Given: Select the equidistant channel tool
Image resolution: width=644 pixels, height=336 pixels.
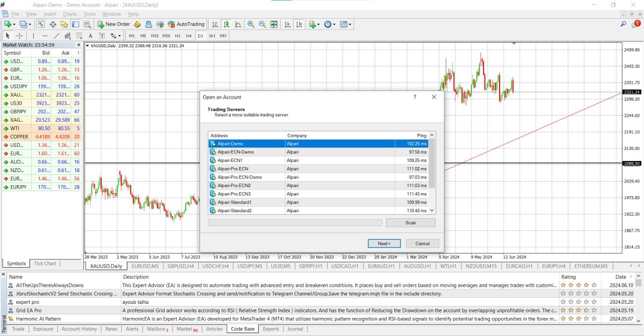Looking at the screenshot, I should pos(67,36).
